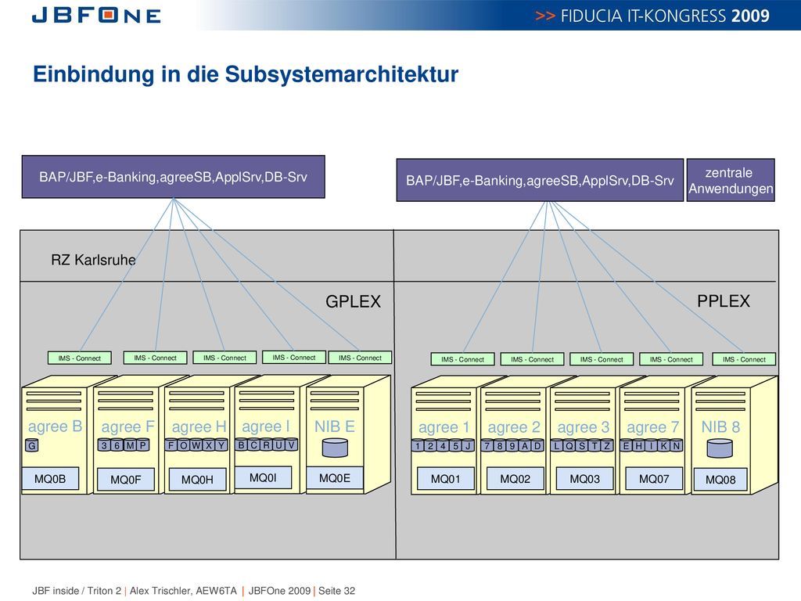The width and height of the screenshot is (801, 601).
Task: Select the MQ02 queue box
Action: click(515, 479)
